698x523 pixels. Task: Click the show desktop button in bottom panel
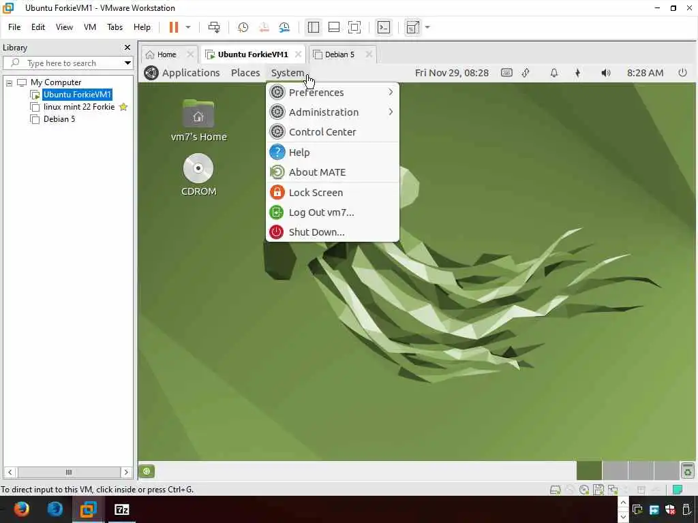(x=147, y=471)
